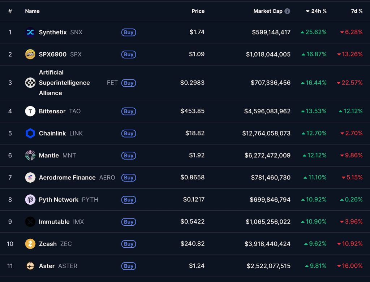Click the Aerodrome Finance logo
This screenshot has width=370, height=282.
[x=30, y=177]
